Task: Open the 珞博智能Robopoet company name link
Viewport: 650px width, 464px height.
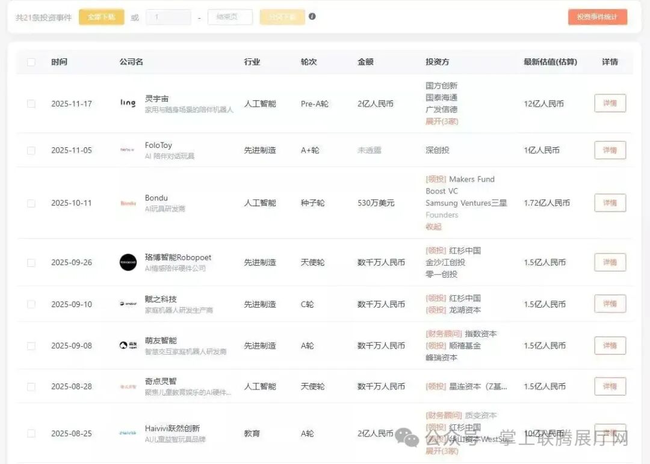Action: (178, 257)
